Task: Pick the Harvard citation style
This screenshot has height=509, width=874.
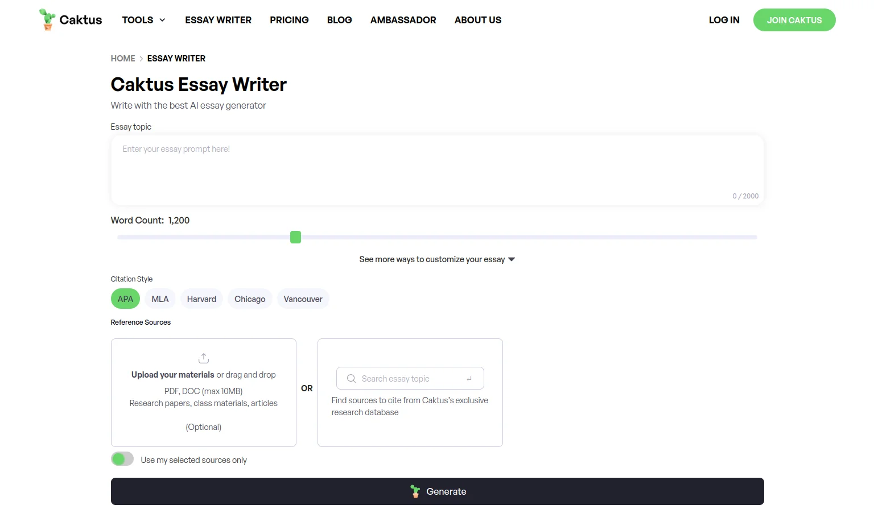Action: pos(201,299)
